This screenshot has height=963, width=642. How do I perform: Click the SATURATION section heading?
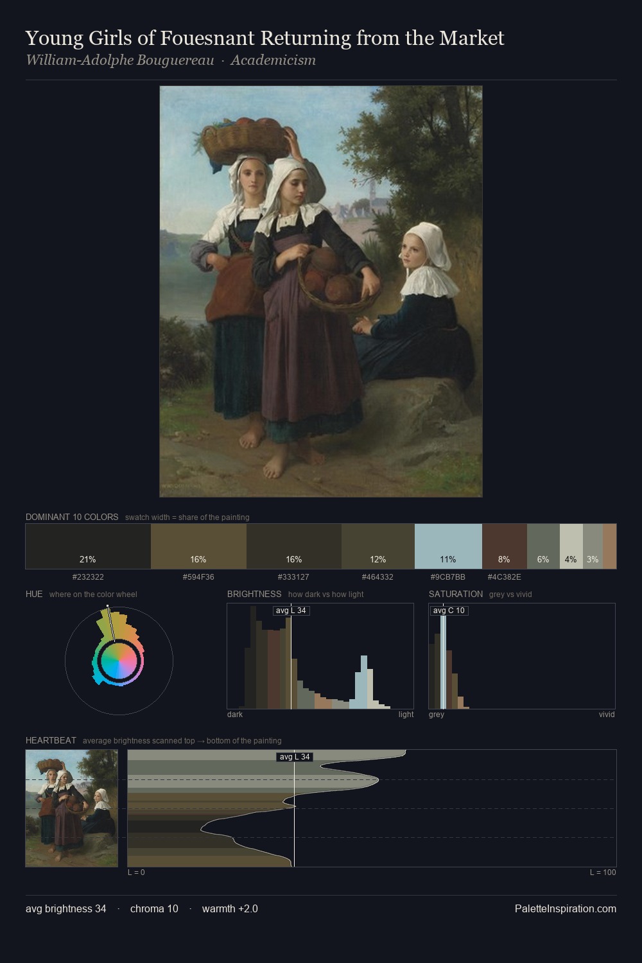pos(456,594)
